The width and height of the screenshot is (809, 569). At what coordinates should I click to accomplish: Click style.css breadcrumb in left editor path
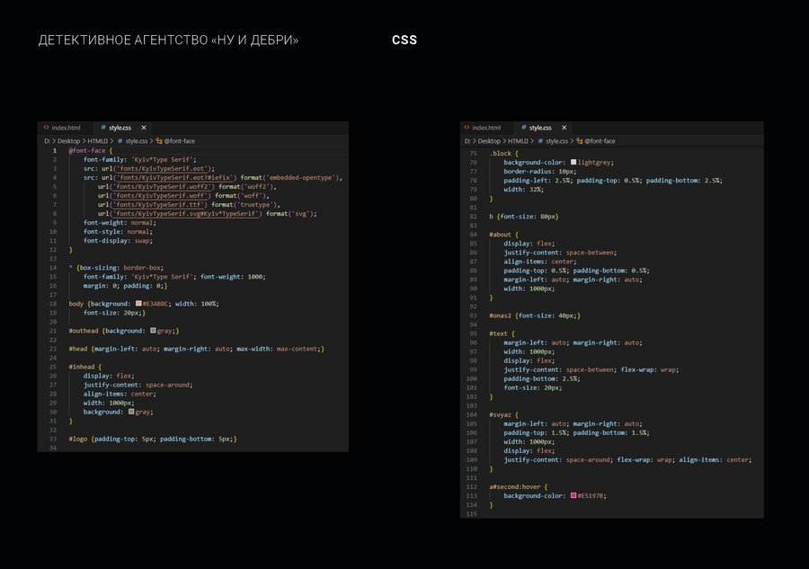(137, 141)
